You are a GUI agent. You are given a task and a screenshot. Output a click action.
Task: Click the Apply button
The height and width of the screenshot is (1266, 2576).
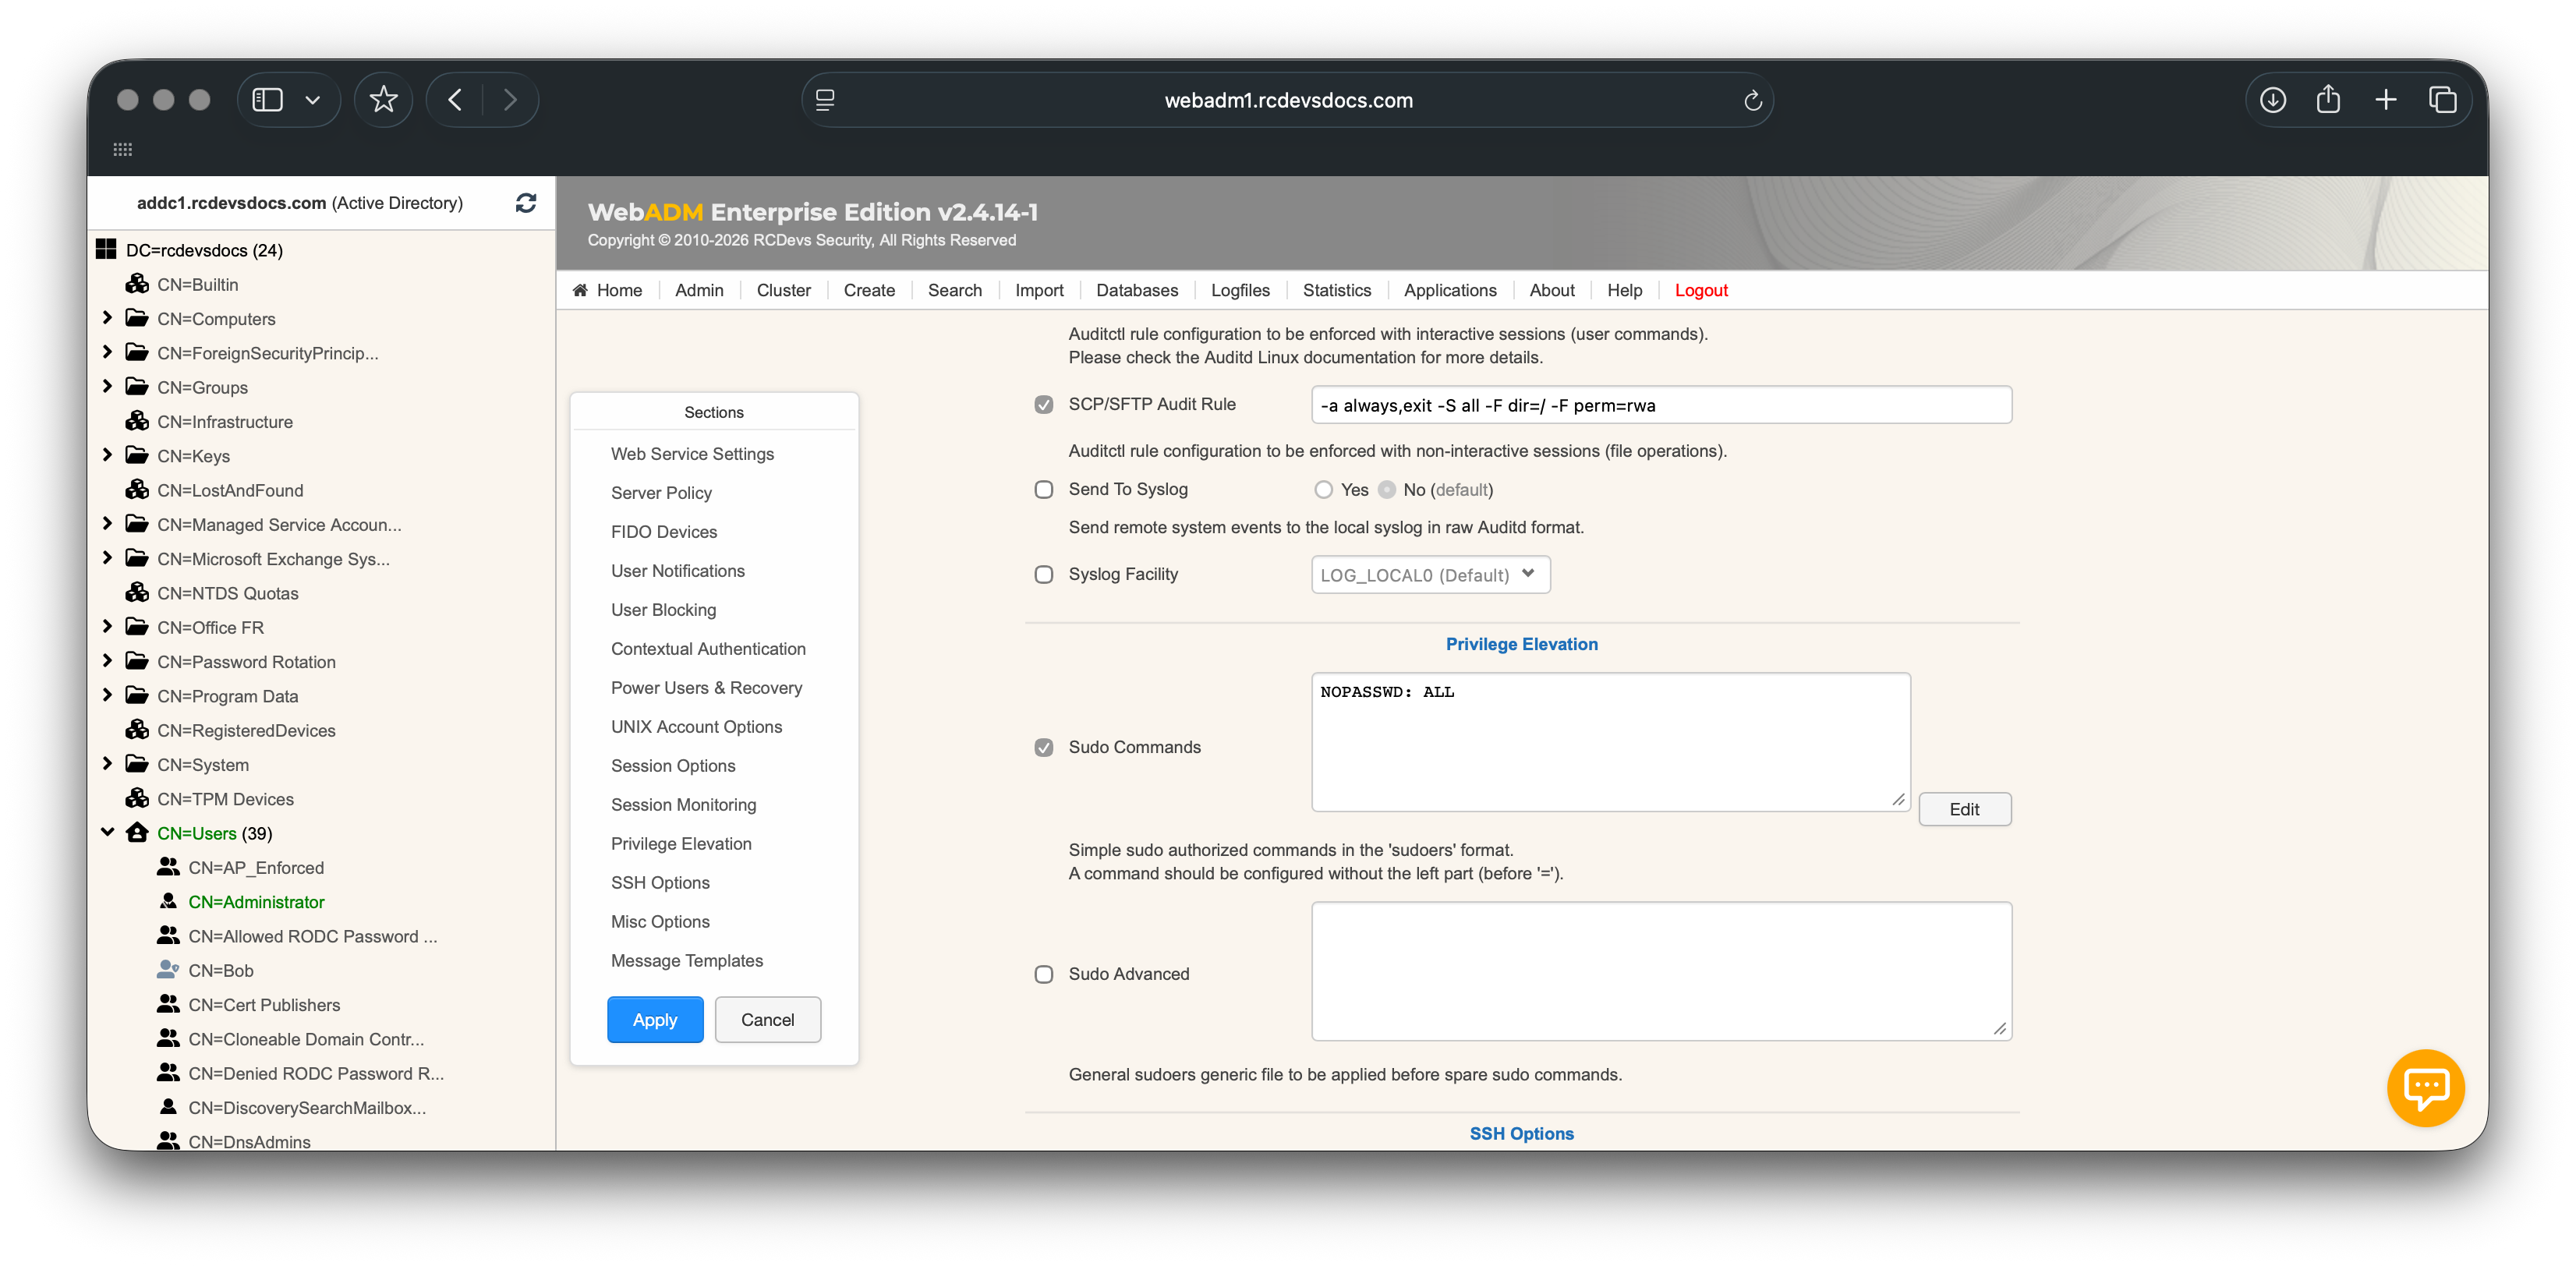pyautogui.click(x=654, y=1020)
